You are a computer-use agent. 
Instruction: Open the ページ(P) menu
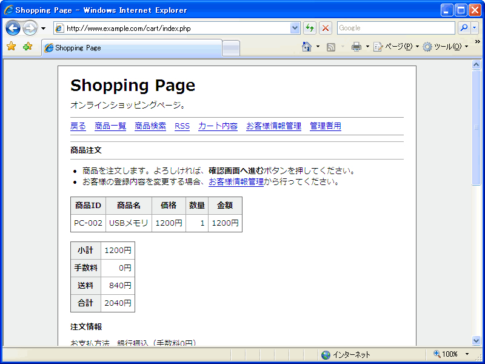394,47
